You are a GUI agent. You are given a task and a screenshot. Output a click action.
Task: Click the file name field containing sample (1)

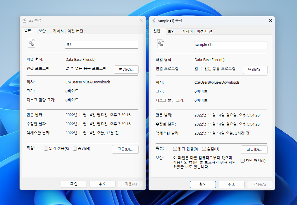pos(231,45)
